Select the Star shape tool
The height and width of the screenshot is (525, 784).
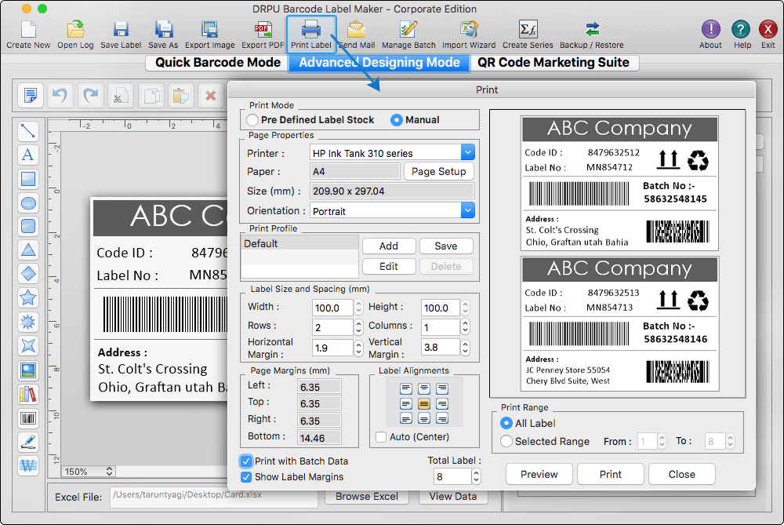click(28, 297)
